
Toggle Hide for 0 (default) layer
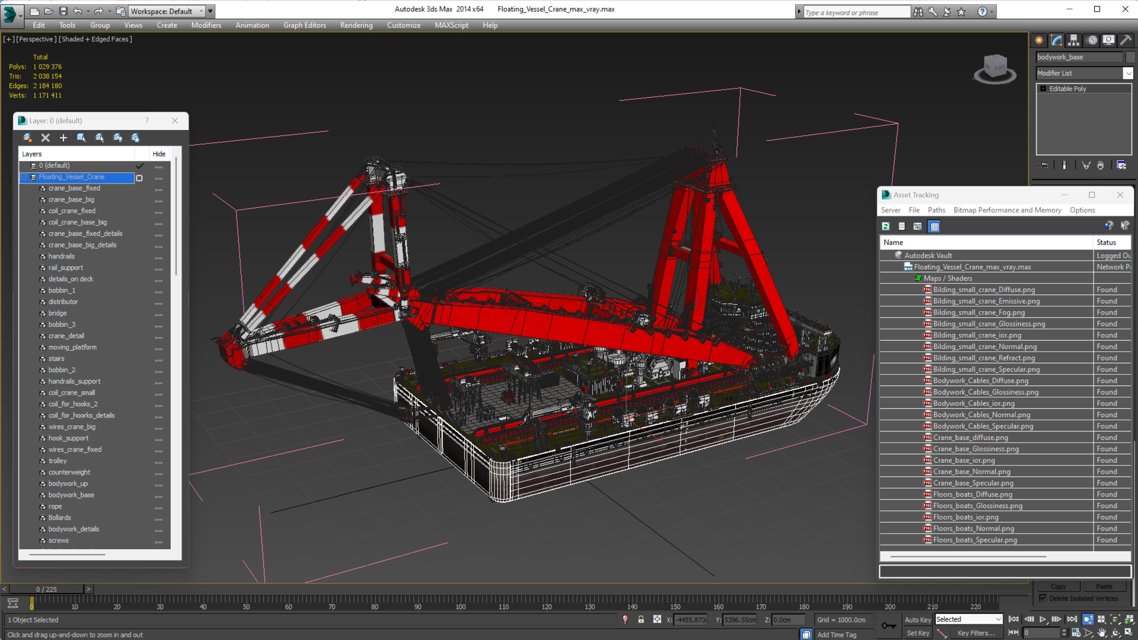pos(159,167)
